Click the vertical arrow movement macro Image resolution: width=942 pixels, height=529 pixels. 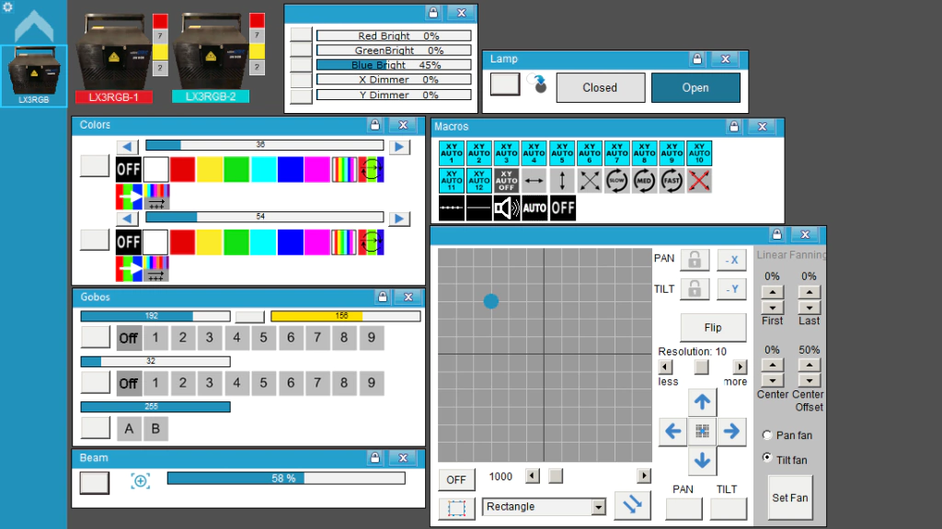[x=562, y=181]
